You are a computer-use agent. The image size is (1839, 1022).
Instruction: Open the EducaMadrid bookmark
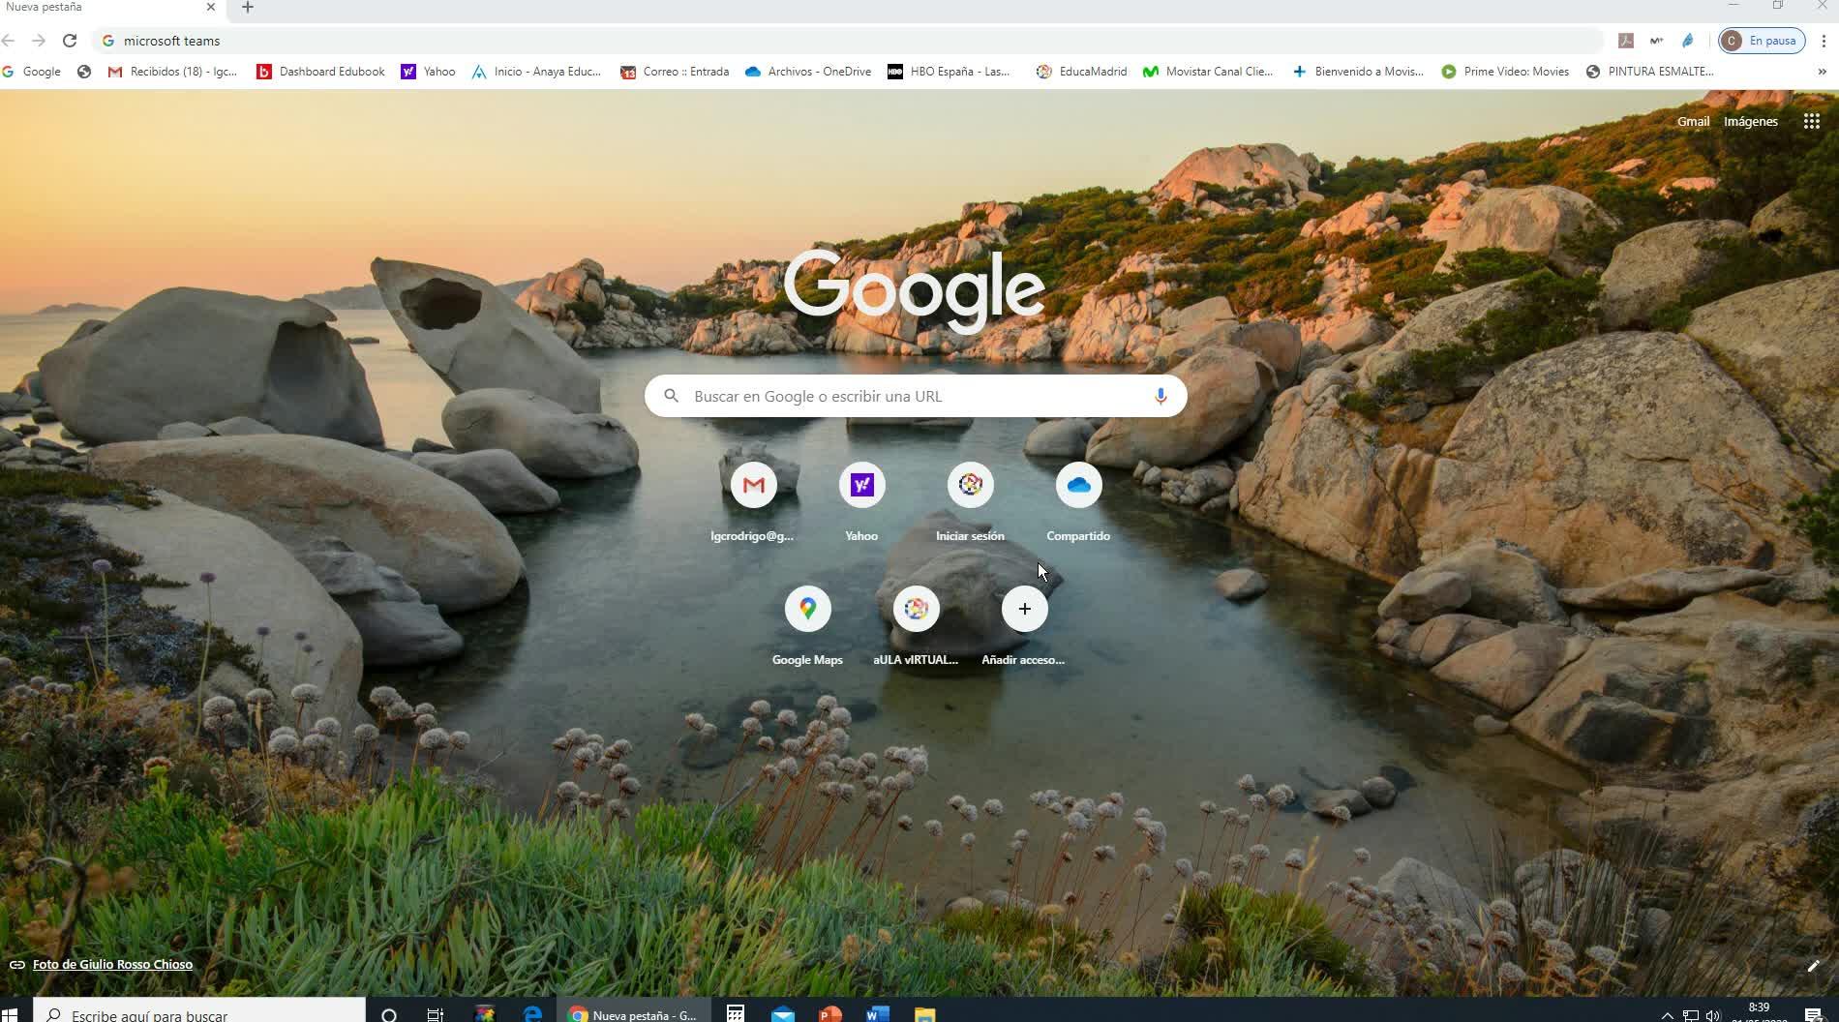click(1081, 72)
